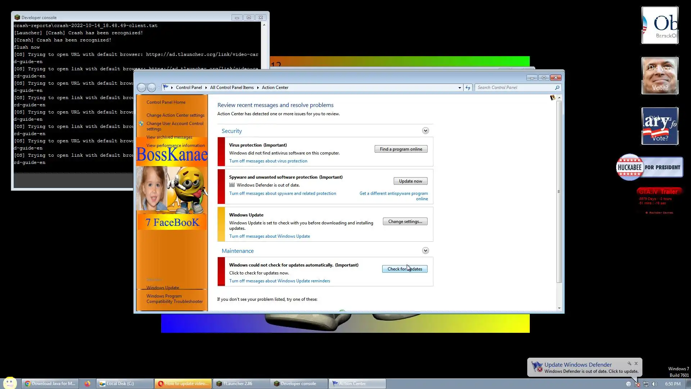Screen dimensions: 691x389
Task: Click the wrench icon in the Defender notification
Action: pyautogui.click(x=629, y=364)
